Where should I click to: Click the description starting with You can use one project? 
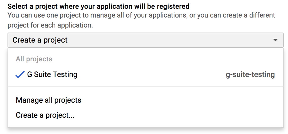141,15
